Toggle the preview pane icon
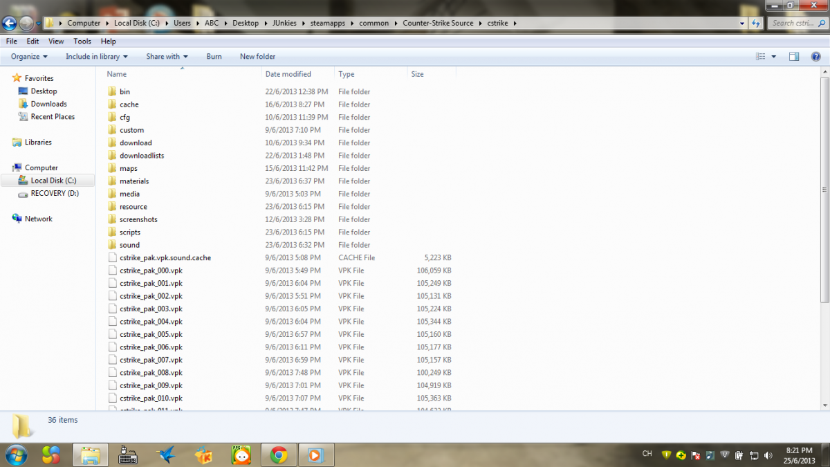Screen dimensions: 830x467 [x=794, y=57]
